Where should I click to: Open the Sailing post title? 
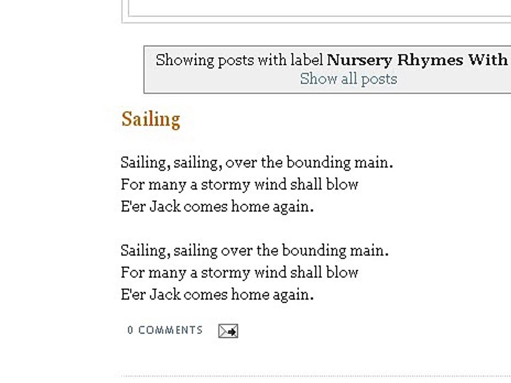(x=151, y=119)
